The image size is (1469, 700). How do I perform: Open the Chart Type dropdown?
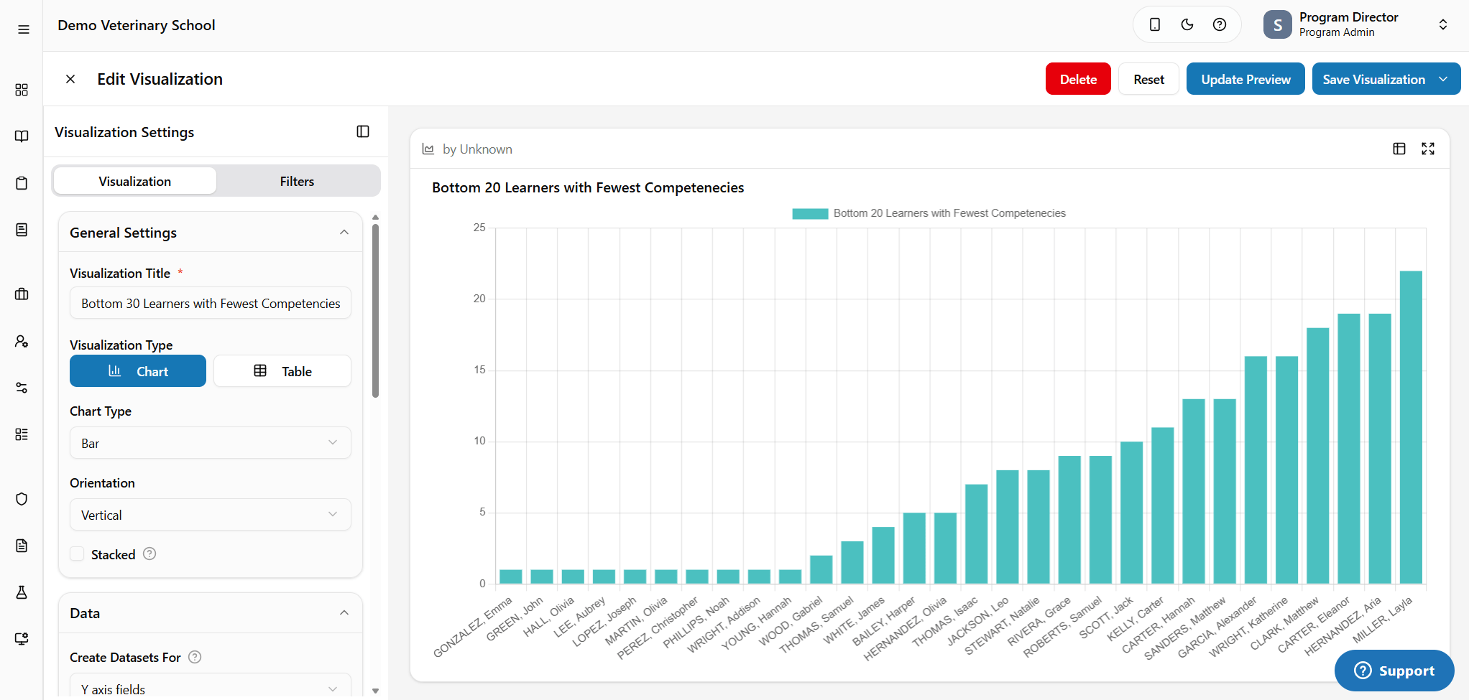(211, 443)
